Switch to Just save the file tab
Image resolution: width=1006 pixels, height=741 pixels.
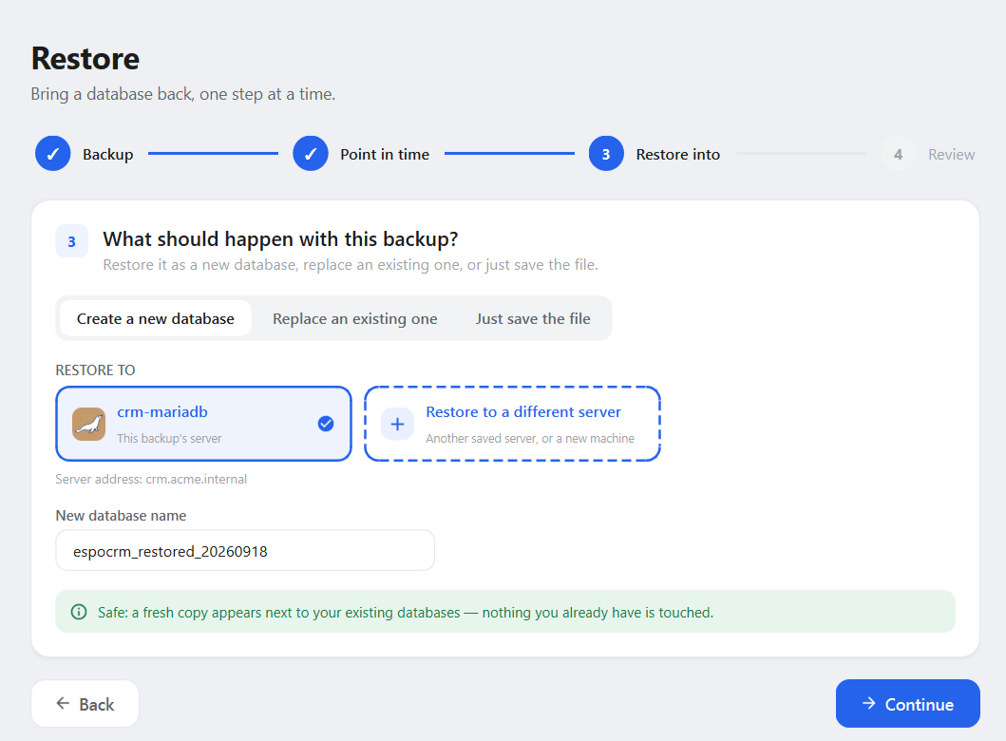[x=533, y=319]
